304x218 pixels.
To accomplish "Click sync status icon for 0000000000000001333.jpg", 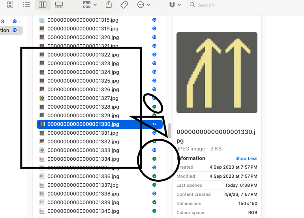I will click(x=154, y=150).
